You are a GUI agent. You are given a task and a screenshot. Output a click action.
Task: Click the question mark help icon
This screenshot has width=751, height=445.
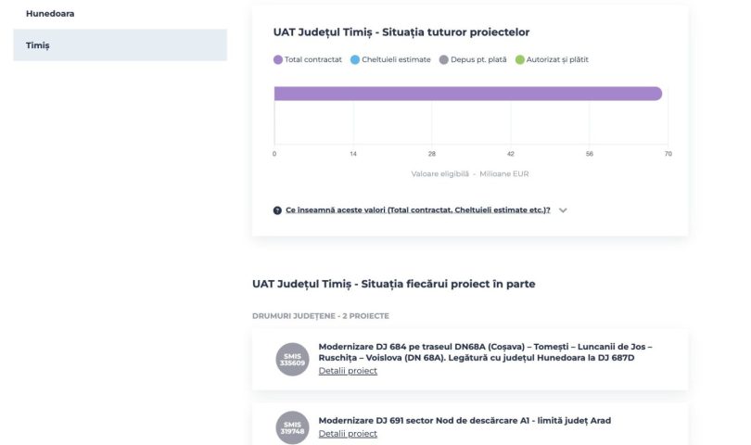click(277, 210)
